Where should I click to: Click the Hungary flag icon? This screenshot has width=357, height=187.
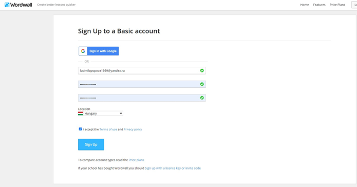click(x=80, y=114)
